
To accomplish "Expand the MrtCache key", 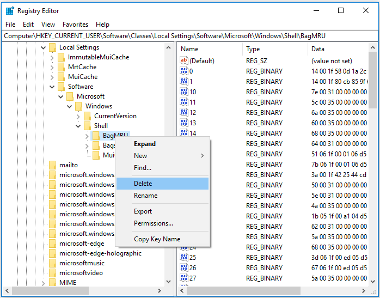I will (52, 67).
